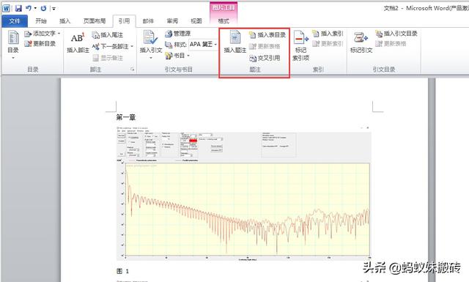Switch to the 页面布局 tab
Screen dimensions: 469x282
click(x=95, y=21)
